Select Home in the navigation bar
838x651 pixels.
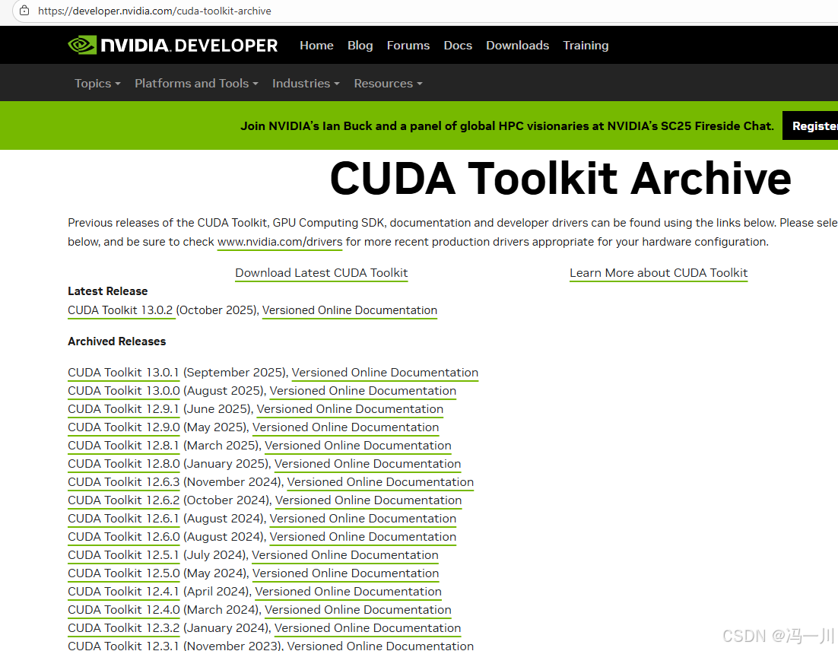coord(316,45)
